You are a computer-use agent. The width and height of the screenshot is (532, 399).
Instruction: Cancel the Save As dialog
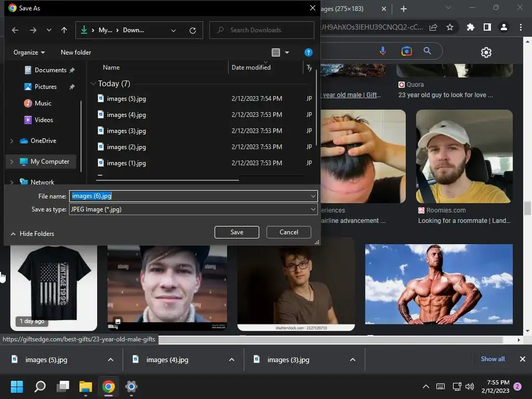point(289,232)
